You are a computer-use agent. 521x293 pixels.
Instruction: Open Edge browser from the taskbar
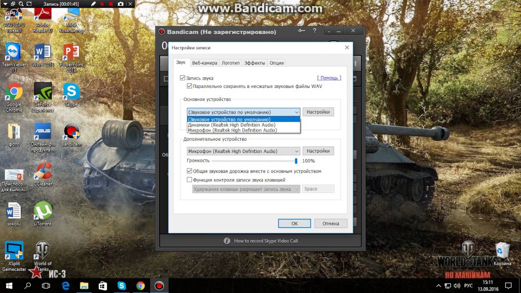pos(65,286)
